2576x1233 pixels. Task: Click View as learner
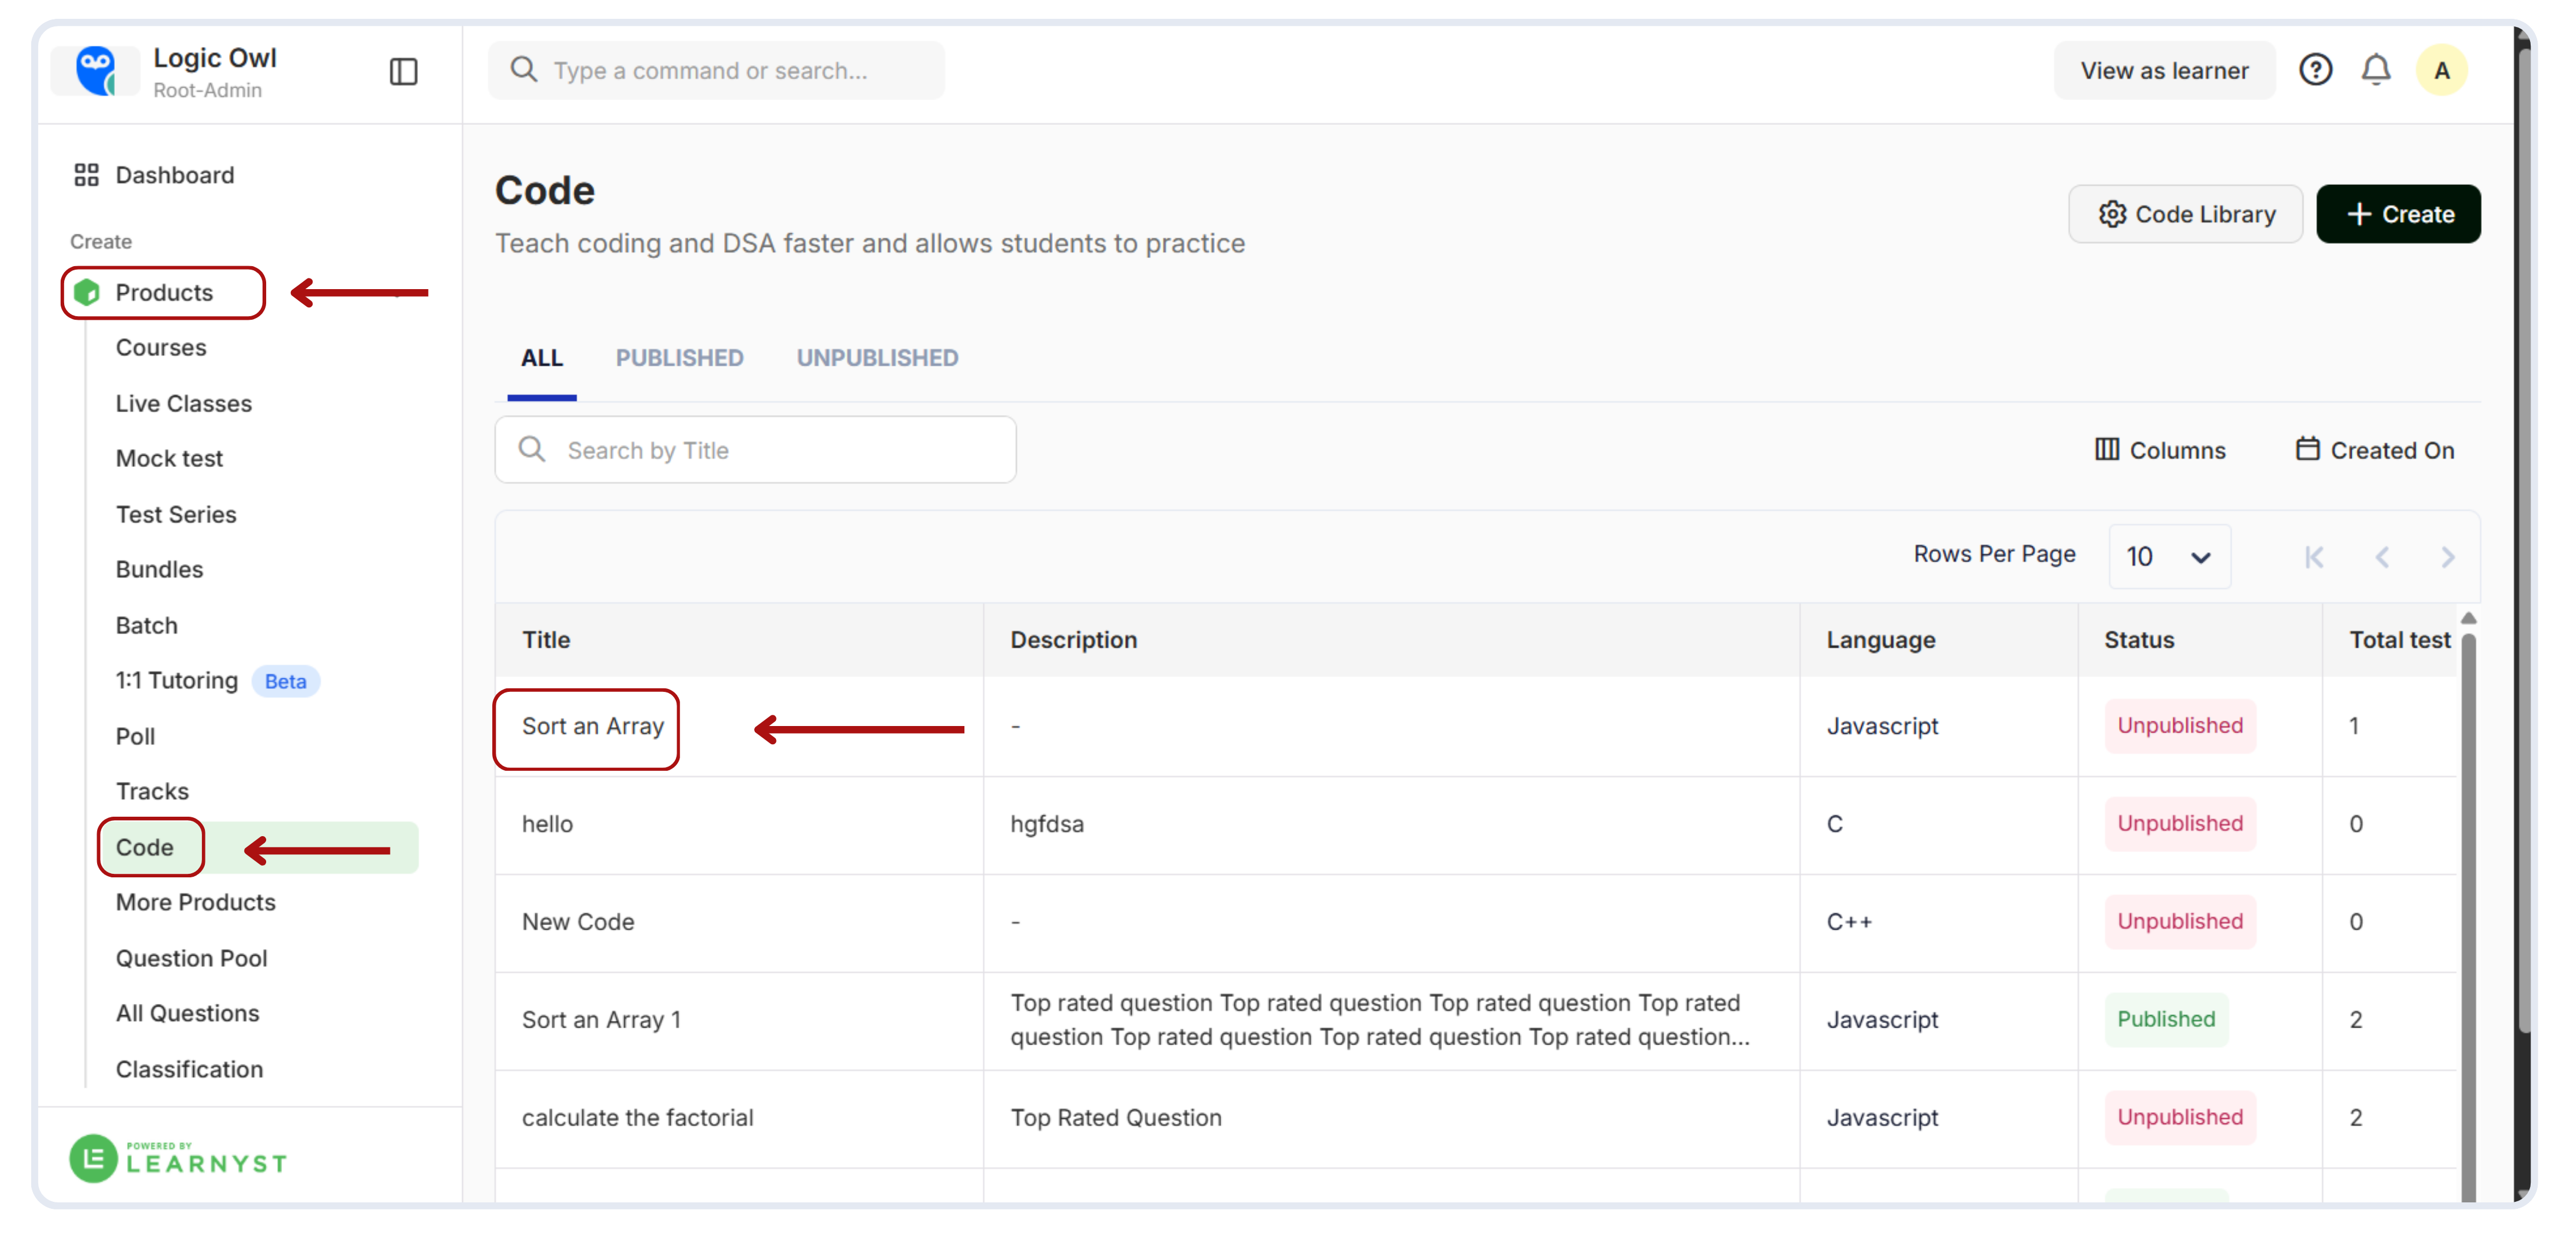click(x=2164, y=71)
